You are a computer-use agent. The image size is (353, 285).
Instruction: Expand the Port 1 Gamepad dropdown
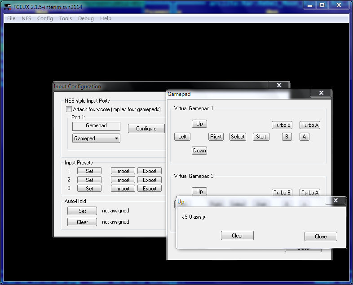point(96,138)
